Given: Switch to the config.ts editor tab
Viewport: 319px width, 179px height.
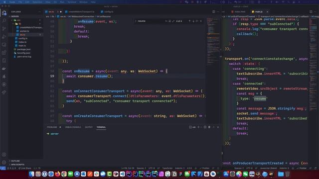Looking at the screenshot, I should click(x=107, y=12).
